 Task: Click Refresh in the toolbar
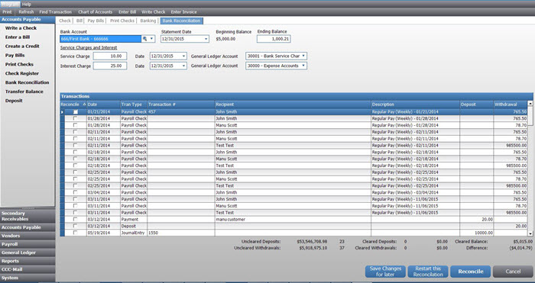[26, 12]
